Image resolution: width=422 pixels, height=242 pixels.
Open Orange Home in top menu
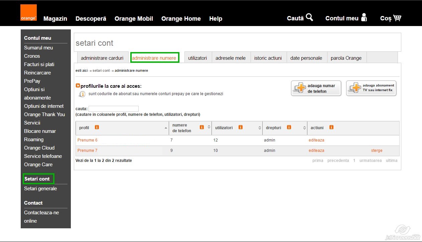coord(181,19)
